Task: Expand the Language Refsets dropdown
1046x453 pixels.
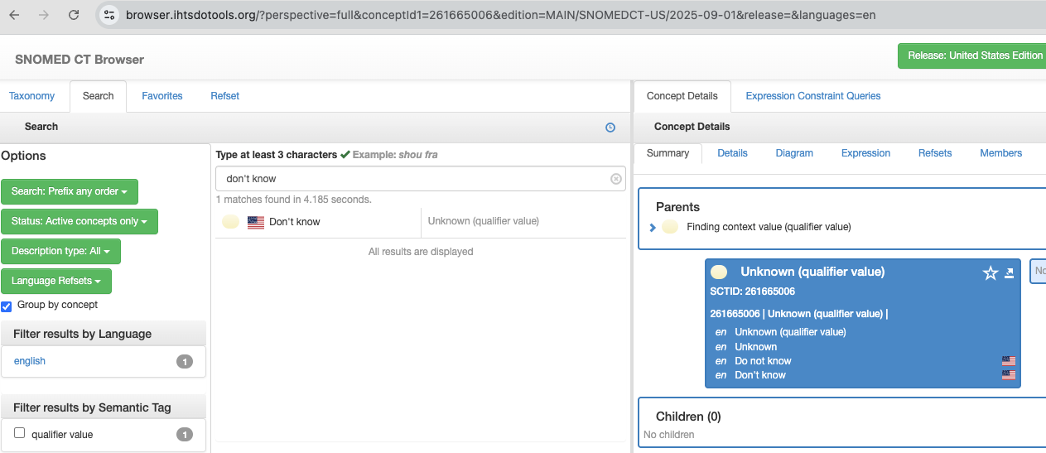Action: coord(56,281)
